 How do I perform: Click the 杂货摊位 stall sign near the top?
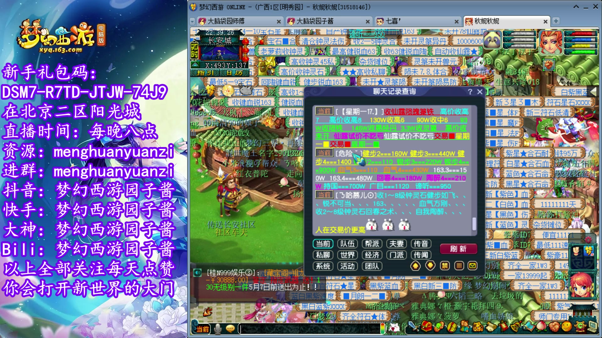373,61
